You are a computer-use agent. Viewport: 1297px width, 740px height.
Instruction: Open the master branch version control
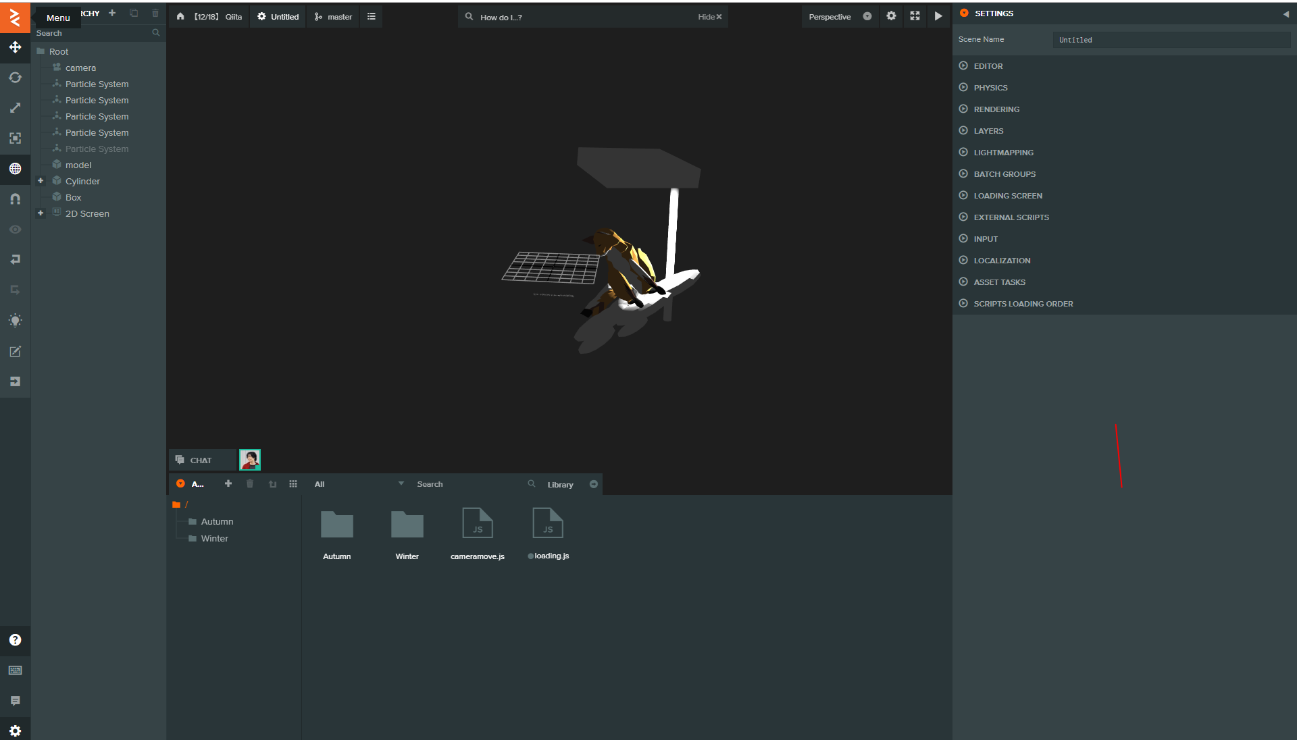pos(334,17)
